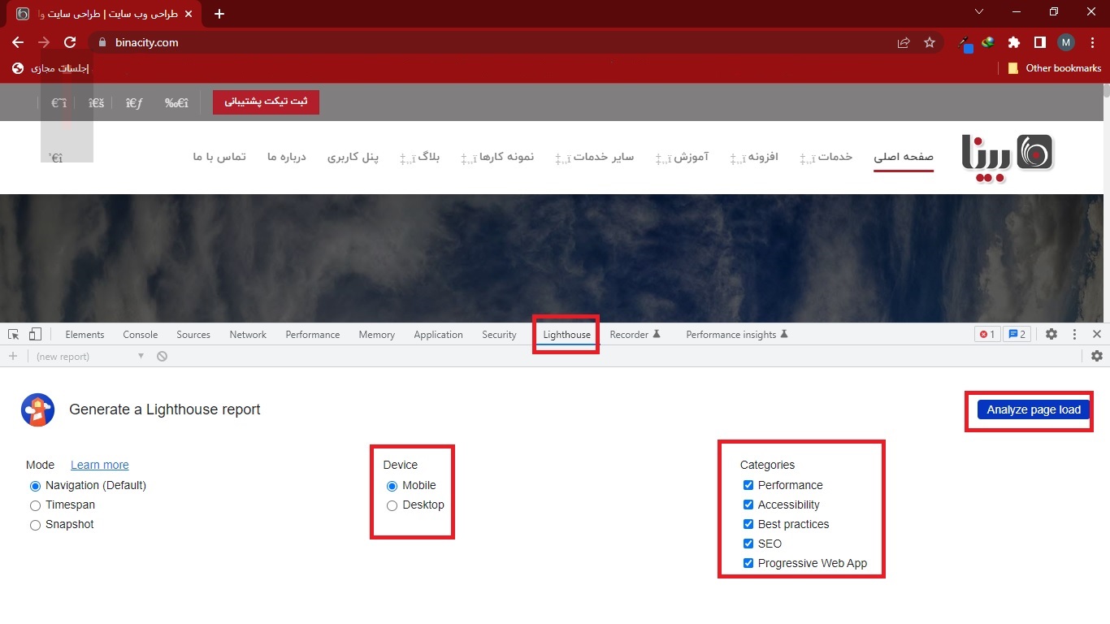Click the Analyze page load button
Screen dimensions: 1110x624
(x=1033, y=410)
